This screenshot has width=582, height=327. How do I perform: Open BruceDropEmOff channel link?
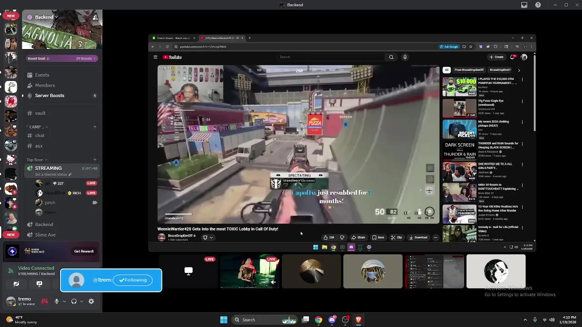pyautogui.click(x=180, y=236)
